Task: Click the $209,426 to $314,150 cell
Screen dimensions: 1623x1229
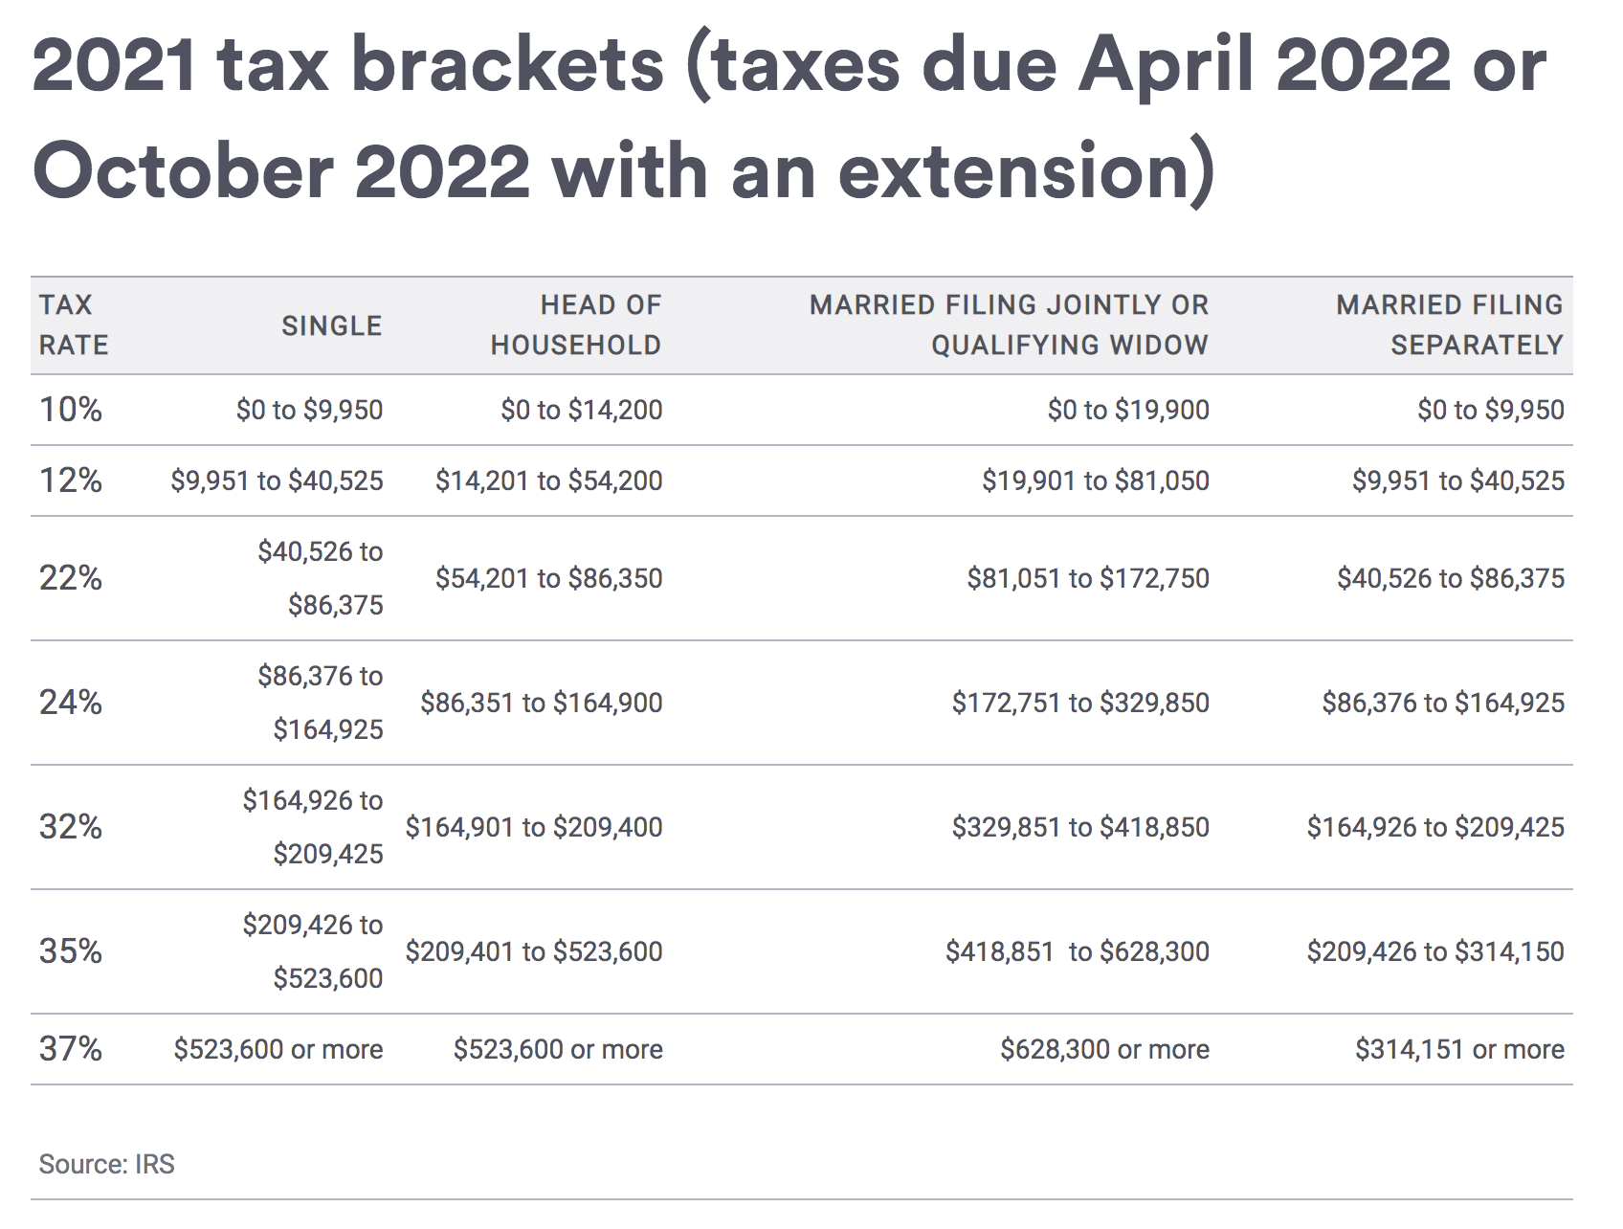Action: point(1435,951)
